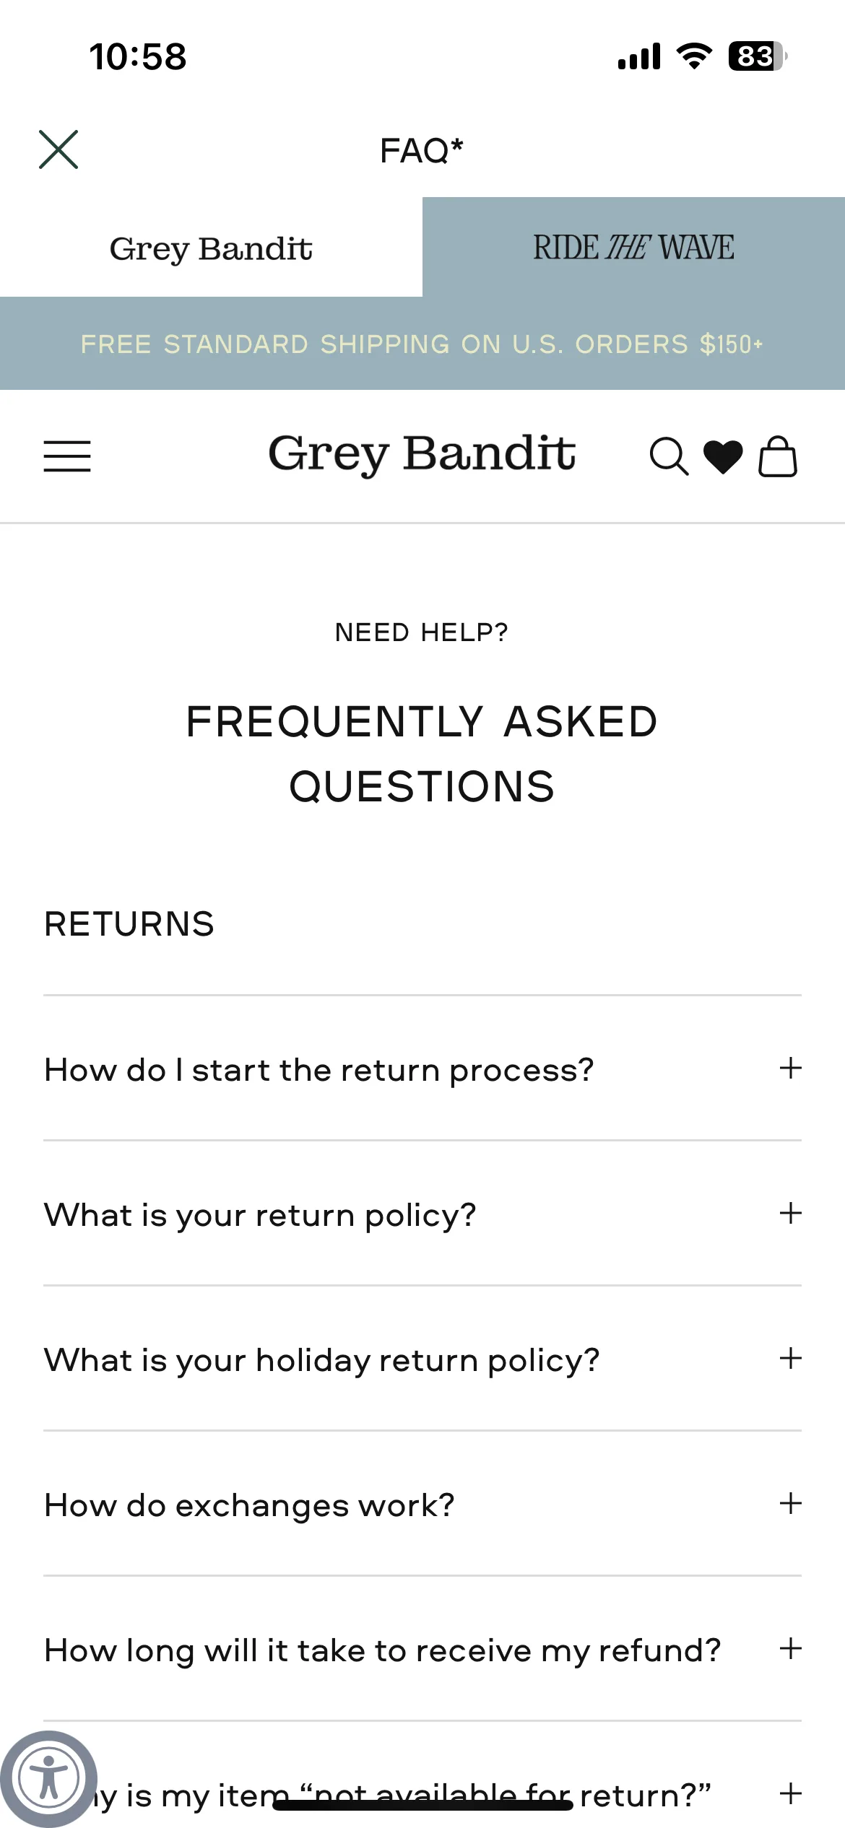The width and height of the screenshot is (845, 1828).
Task: Click the plus icon next to holiday return policy
Action: 791,1358
